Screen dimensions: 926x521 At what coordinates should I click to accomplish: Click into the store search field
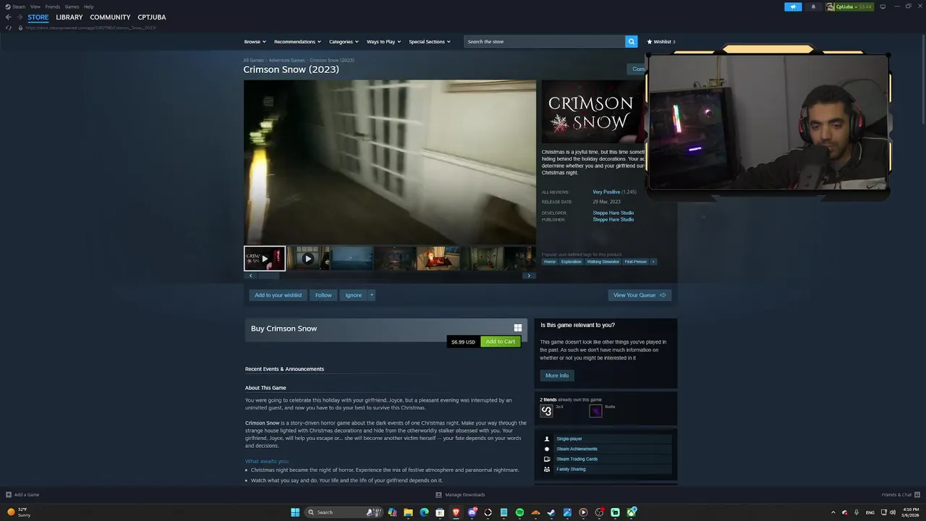545,41
